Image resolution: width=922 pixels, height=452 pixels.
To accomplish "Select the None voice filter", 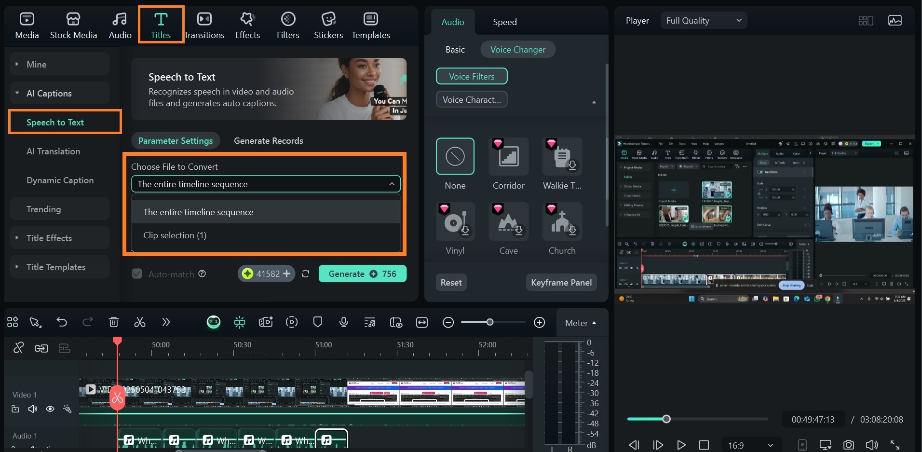I will point(455,156).
